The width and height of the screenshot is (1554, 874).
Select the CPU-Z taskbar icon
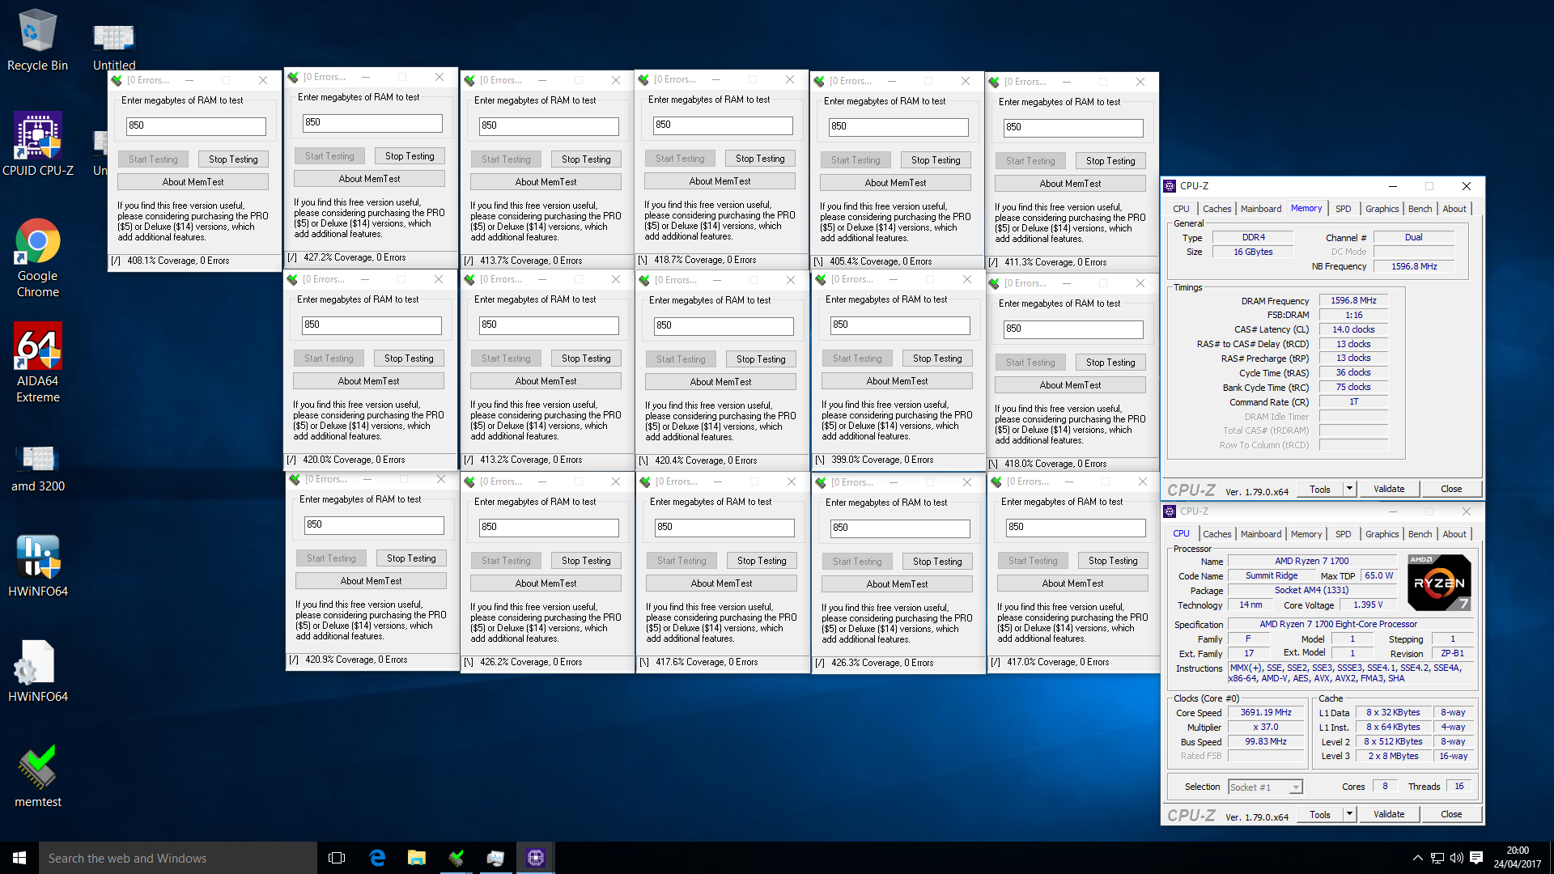click(x=536, y=858)
